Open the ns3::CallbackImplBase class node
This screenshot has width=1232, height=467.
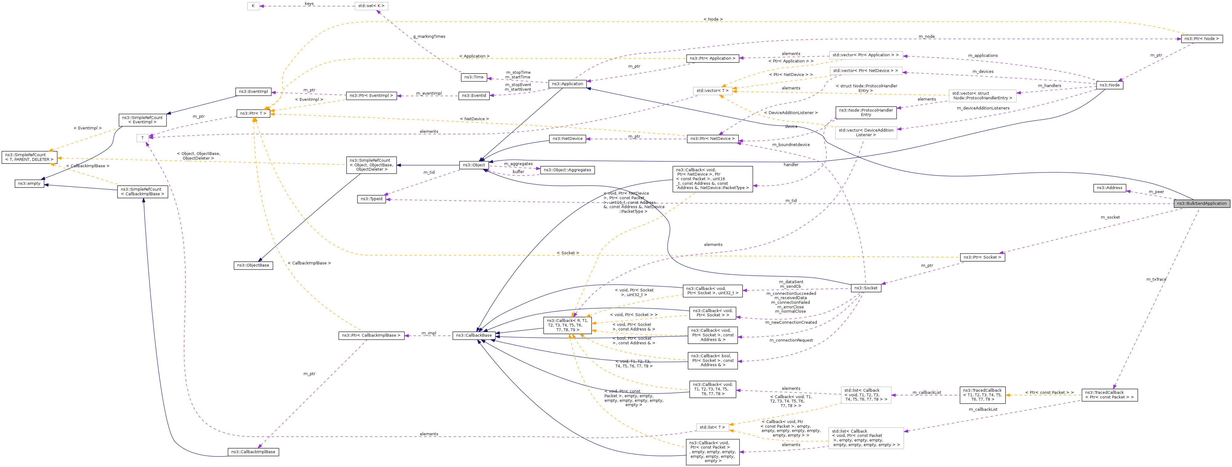[253, 452]
